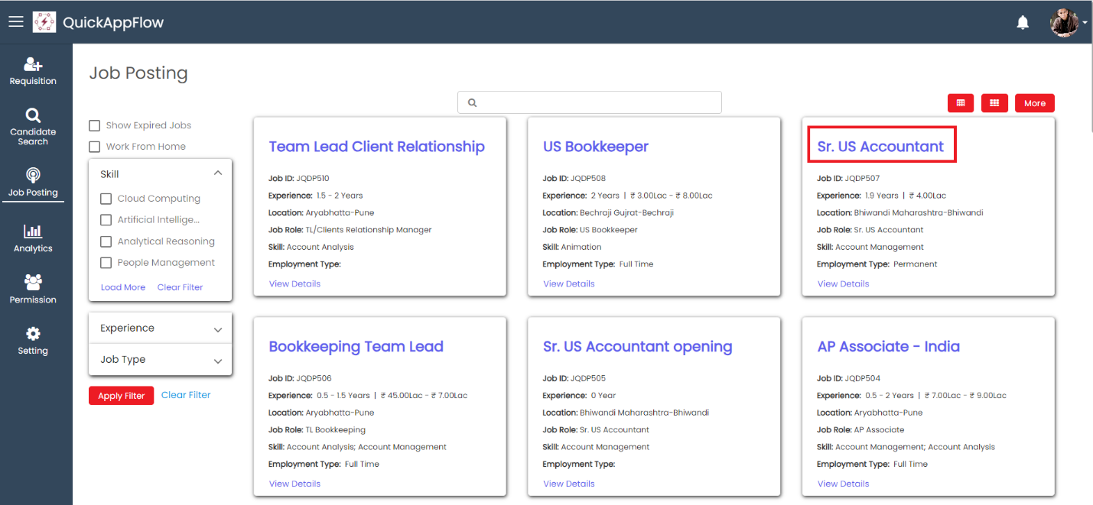This screenshot has height=505, width=1093.
Task: Select Job Posting in sidebar
Action: (x=33, y=182)
